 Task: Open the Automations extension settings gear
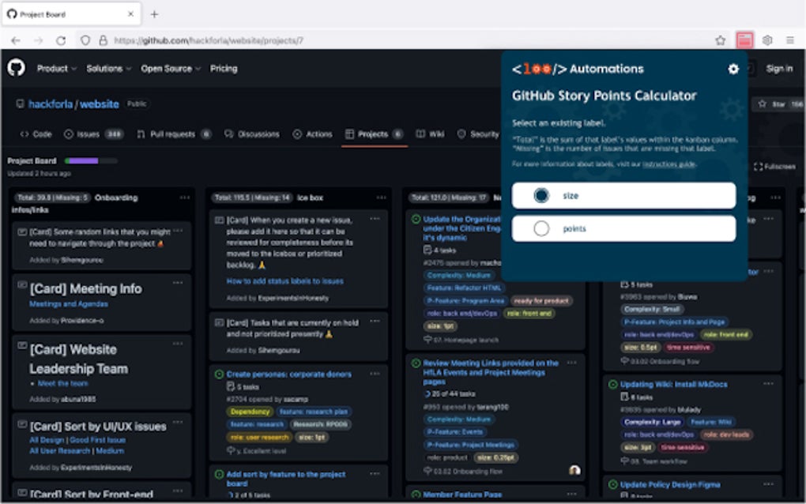point(733,69)
